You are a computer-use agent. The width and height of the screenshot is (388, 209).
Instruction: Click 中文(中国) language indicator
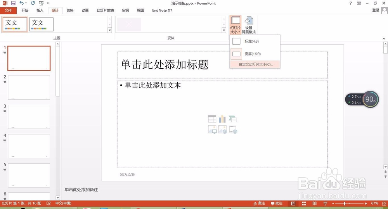click(x=63, y=203)
